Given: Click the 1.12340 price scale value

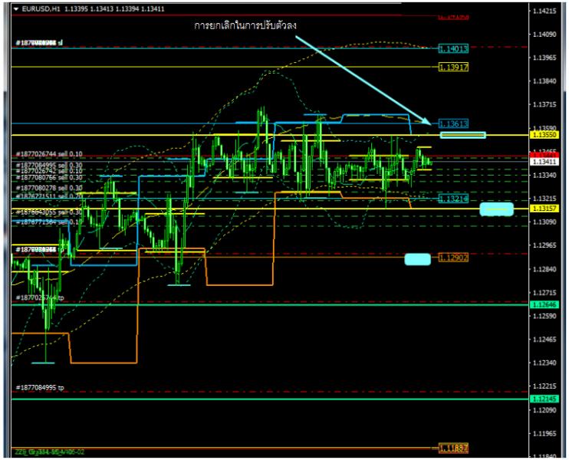Looking at the screenshot, I should tap(544, 363).
